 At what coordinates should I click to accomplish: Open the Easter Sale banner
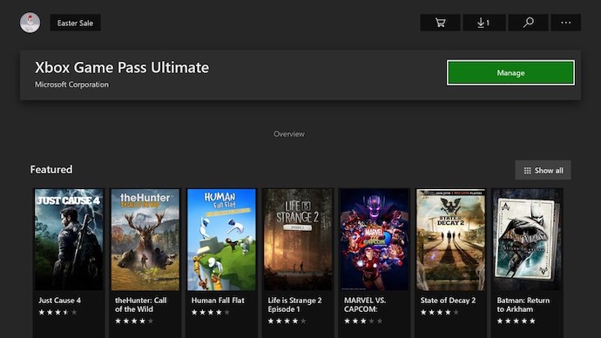75,23
